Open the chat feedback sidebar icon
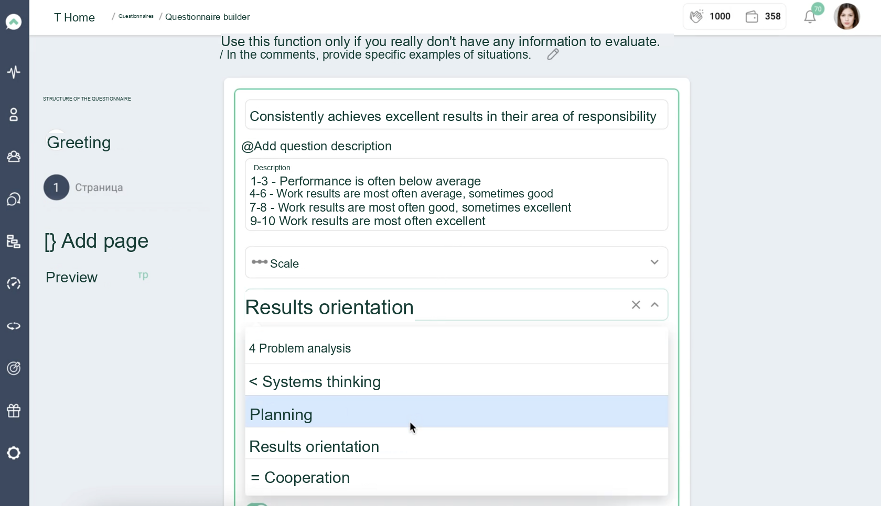 pyautogui.click(x=14, y=199)
